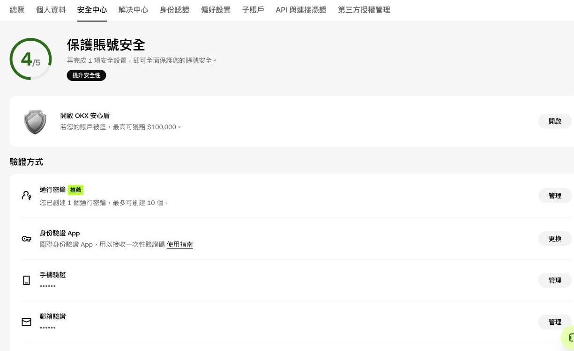This screenshot has width=574, height=351.
Task: Click 管理 for 郵箱驗證
Action: point(555,322)
